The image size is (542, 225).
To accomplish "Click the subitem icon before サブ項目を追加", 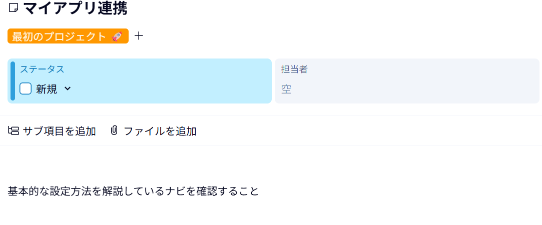I will [x=14, y=131].
